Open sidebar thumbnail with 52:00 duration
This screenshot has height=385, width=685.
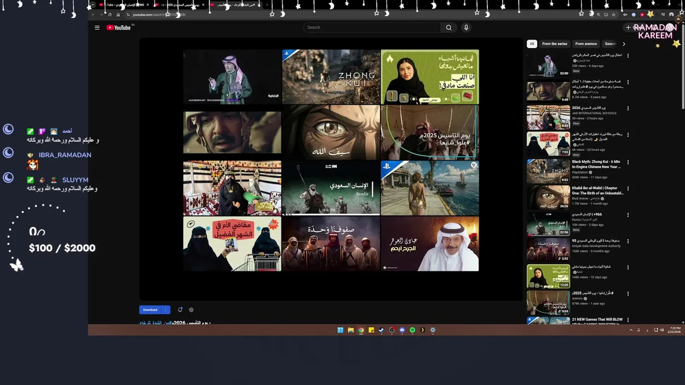pos(548,64)
